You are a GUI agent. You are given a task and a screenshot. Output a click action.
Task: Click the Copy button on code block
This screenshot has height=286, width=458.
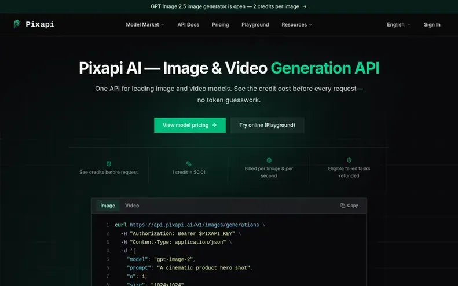(x=349, y=206)
